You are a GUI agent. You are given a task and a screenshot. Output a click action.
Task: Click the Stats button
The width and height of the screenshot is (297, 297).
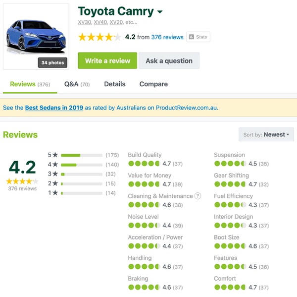[x=198, y=37]
